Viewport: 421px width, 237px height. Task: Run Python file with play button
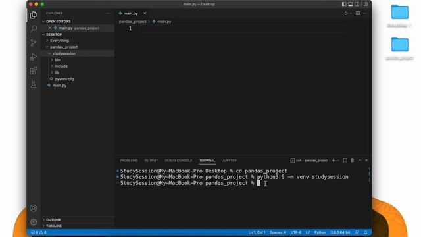(346, 13)
